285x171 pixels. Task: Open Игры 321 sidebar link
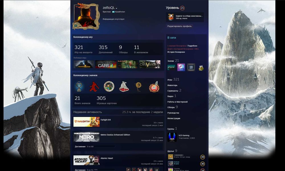(173, 79)
